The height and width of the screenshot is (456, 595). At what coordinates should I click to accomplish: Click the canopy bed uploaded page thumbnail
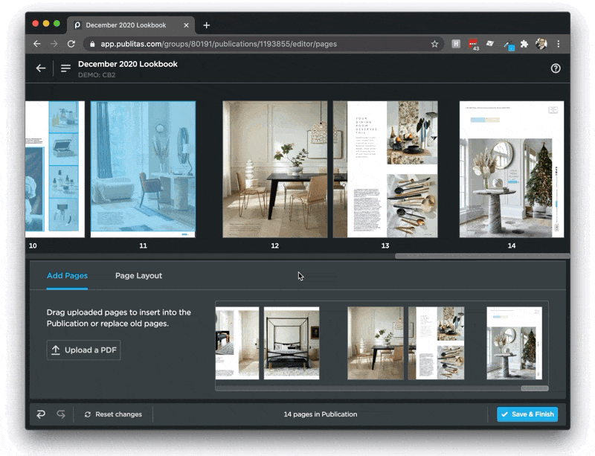click(292, 343)
